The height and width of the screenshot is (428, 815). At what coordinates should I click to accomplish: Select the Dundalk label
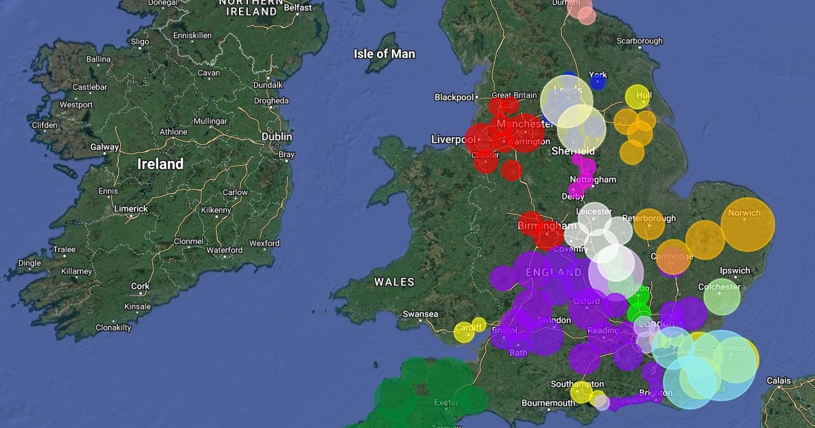coord(267,85)
